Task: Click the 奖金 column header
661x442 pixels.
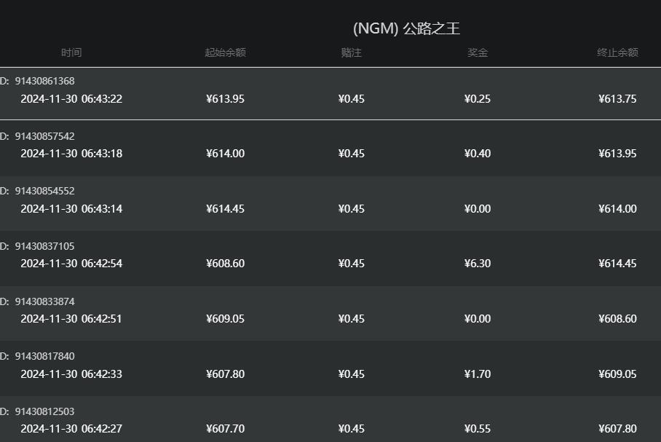Action: click(x=478, y=52)
